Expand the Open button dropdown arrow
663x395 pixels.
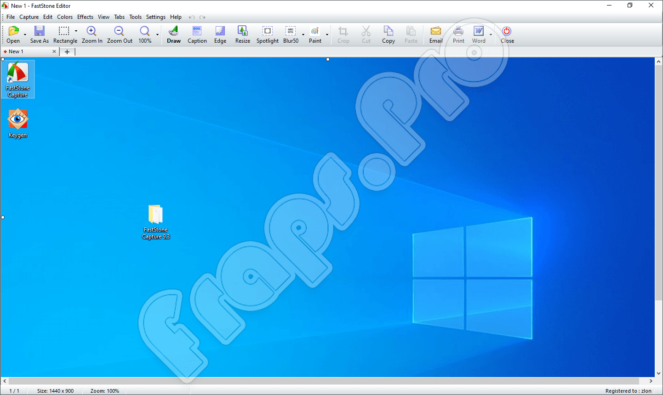[x=25, y=34]
